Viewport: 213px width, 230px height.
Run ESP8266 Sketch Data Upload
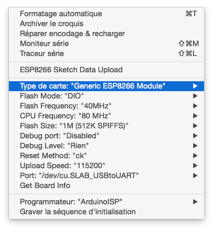pyautogui.click(x=106, y=70)
